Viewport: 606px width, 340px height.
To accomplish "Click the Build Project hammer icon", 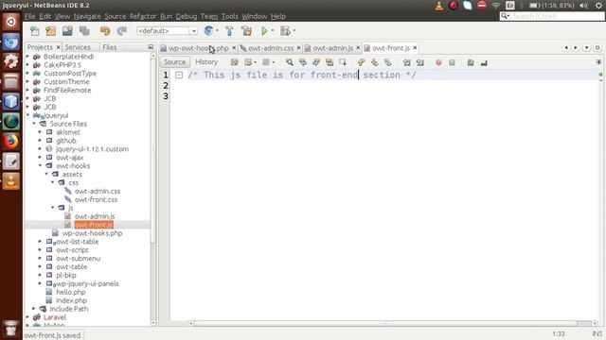I will click(x=229, y=31).
